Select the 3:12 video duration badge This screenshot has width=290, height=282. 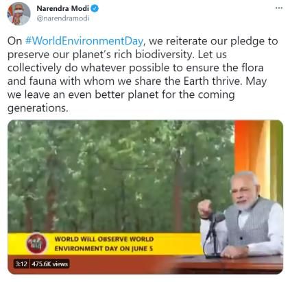21,264
